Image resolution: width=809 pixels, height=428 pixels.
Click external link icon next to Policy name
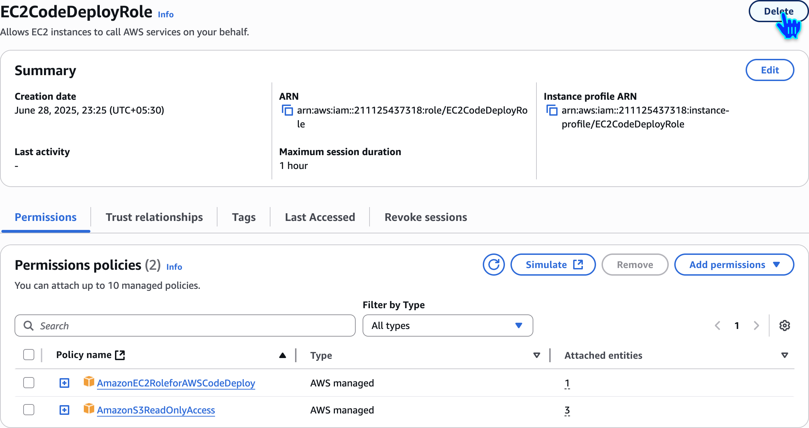[120, 355]
